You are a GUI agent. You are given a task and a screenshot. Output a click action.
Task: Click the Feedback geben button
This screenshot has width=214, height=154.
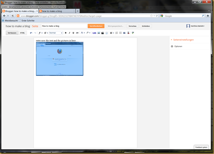(201, 147)
